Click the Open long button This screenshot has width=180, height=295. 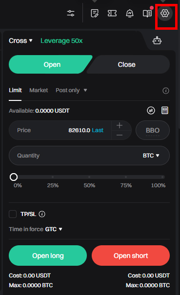pos(48,256)
